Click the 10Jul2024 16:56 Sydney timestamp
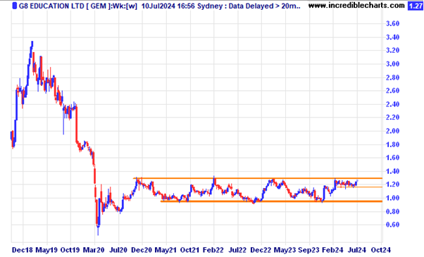The image size is (424, 257). pyautogui.click(x=182, y=6)
